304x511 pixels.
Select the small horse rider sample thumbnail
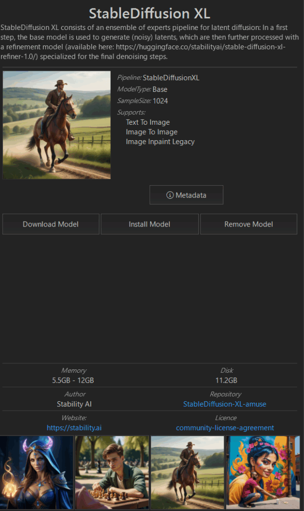pos(187,473)
